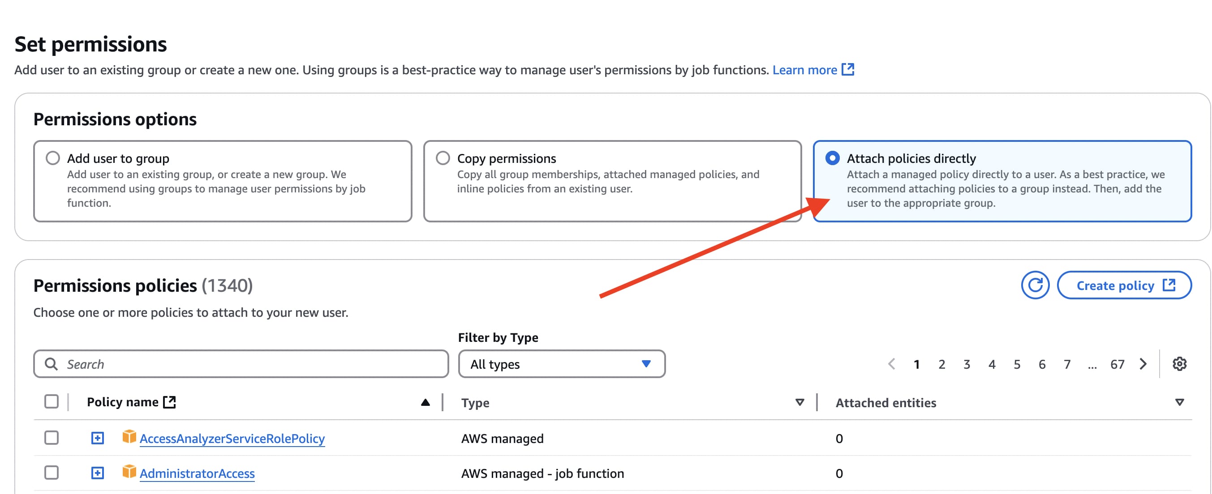Check the select-all policies checkbox in header
The image size is (1212, 494).
point(52,402)
